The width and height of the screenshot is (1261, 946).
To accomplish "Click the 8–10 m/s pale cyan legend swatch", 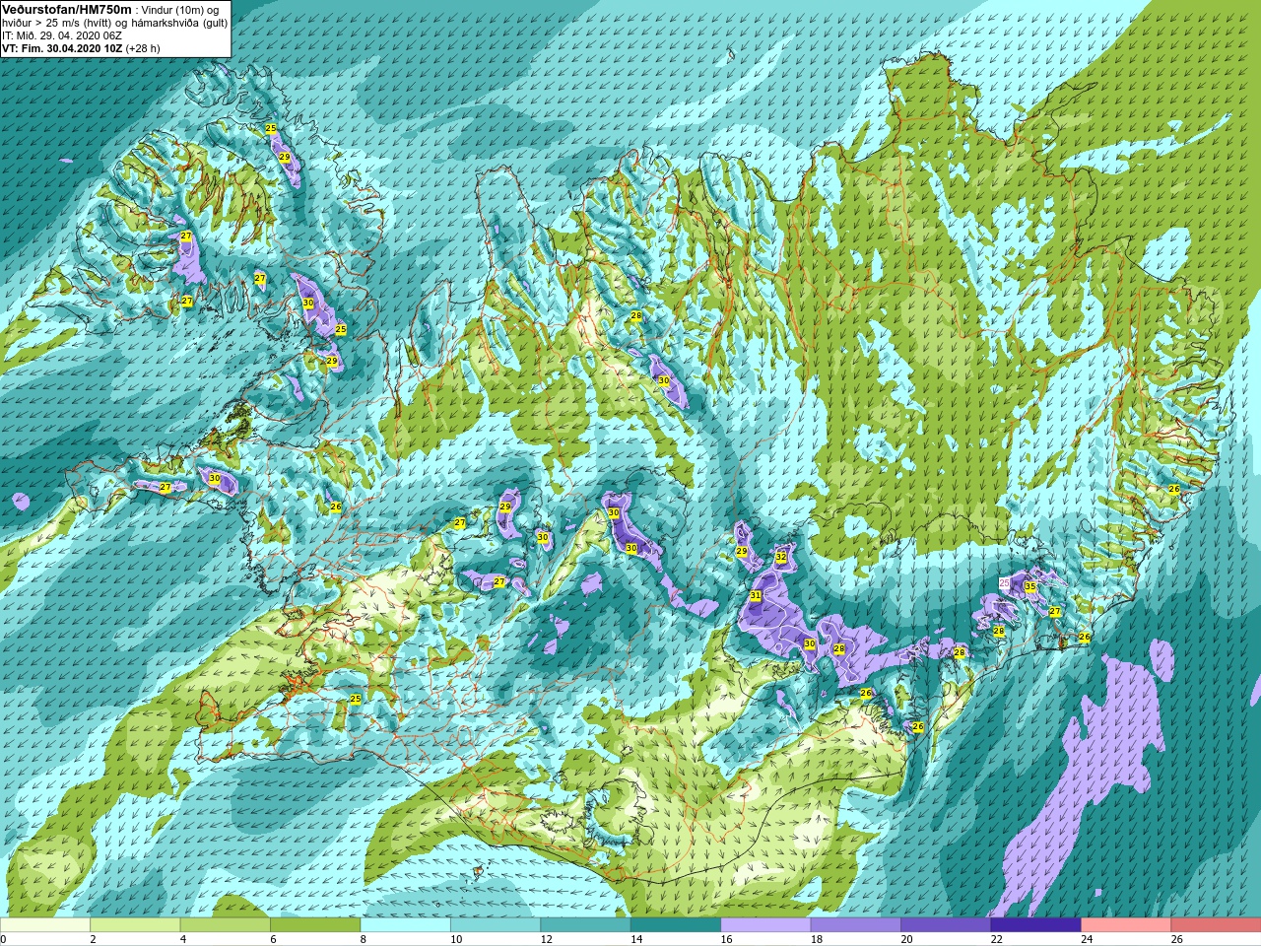I will [406, 925].
